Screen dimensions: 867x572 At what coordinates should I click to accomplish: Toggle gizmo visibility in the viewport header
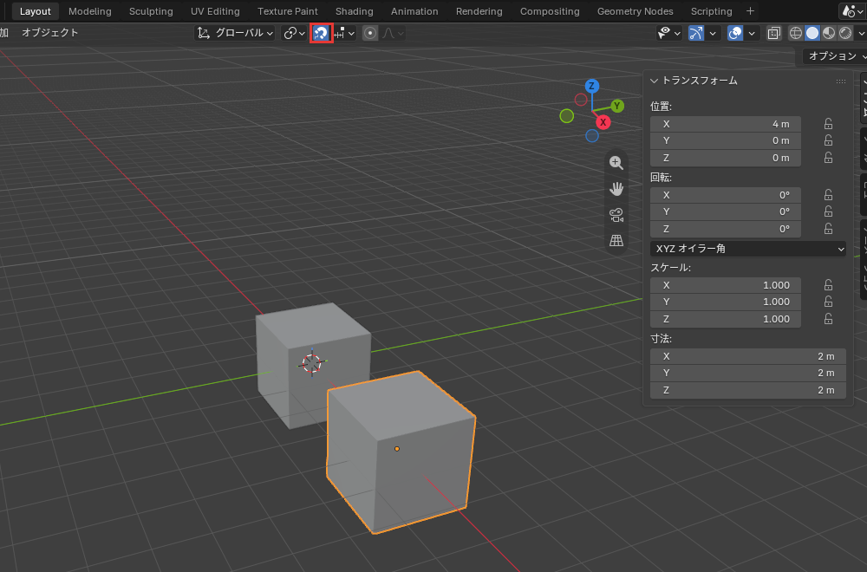696,33
